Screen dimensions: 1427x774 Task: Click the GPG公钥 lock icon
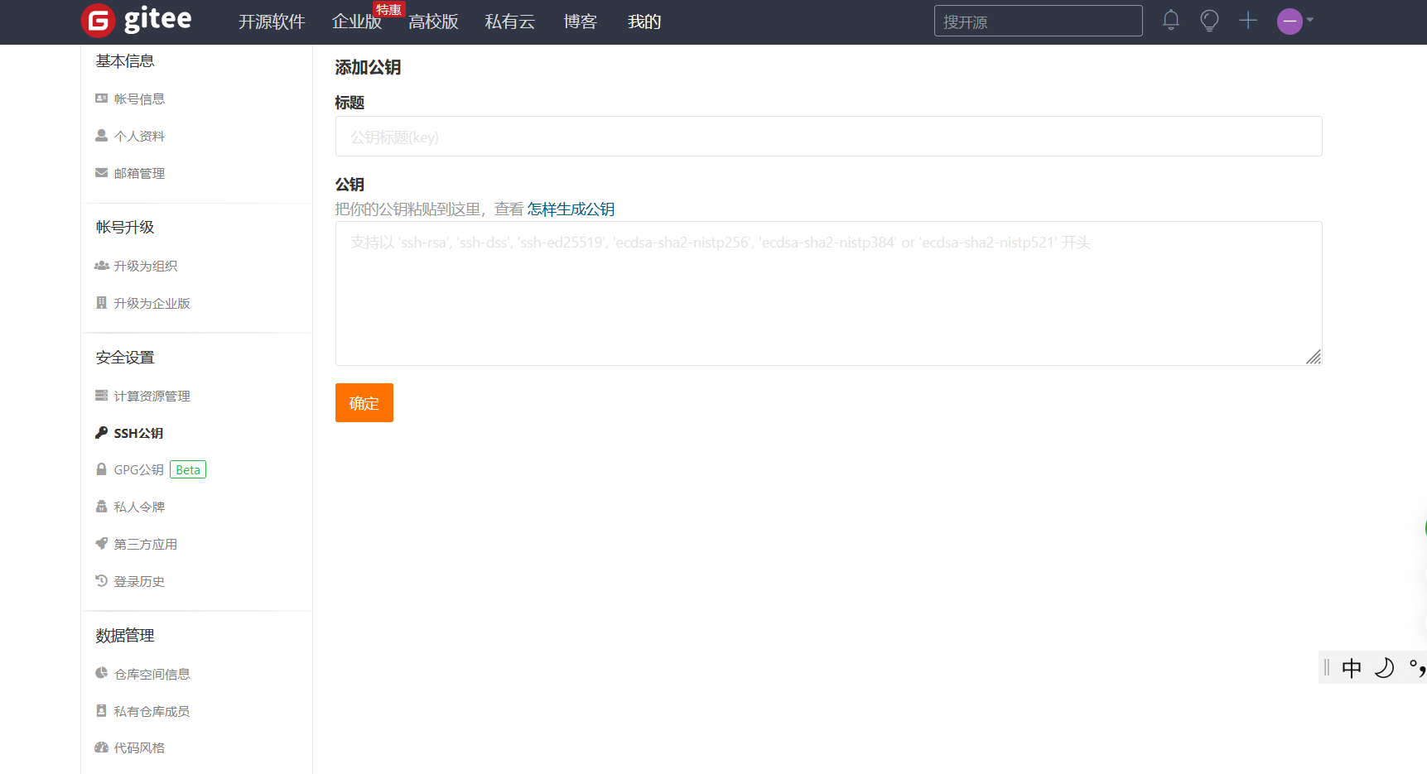[x=102, y=469]
